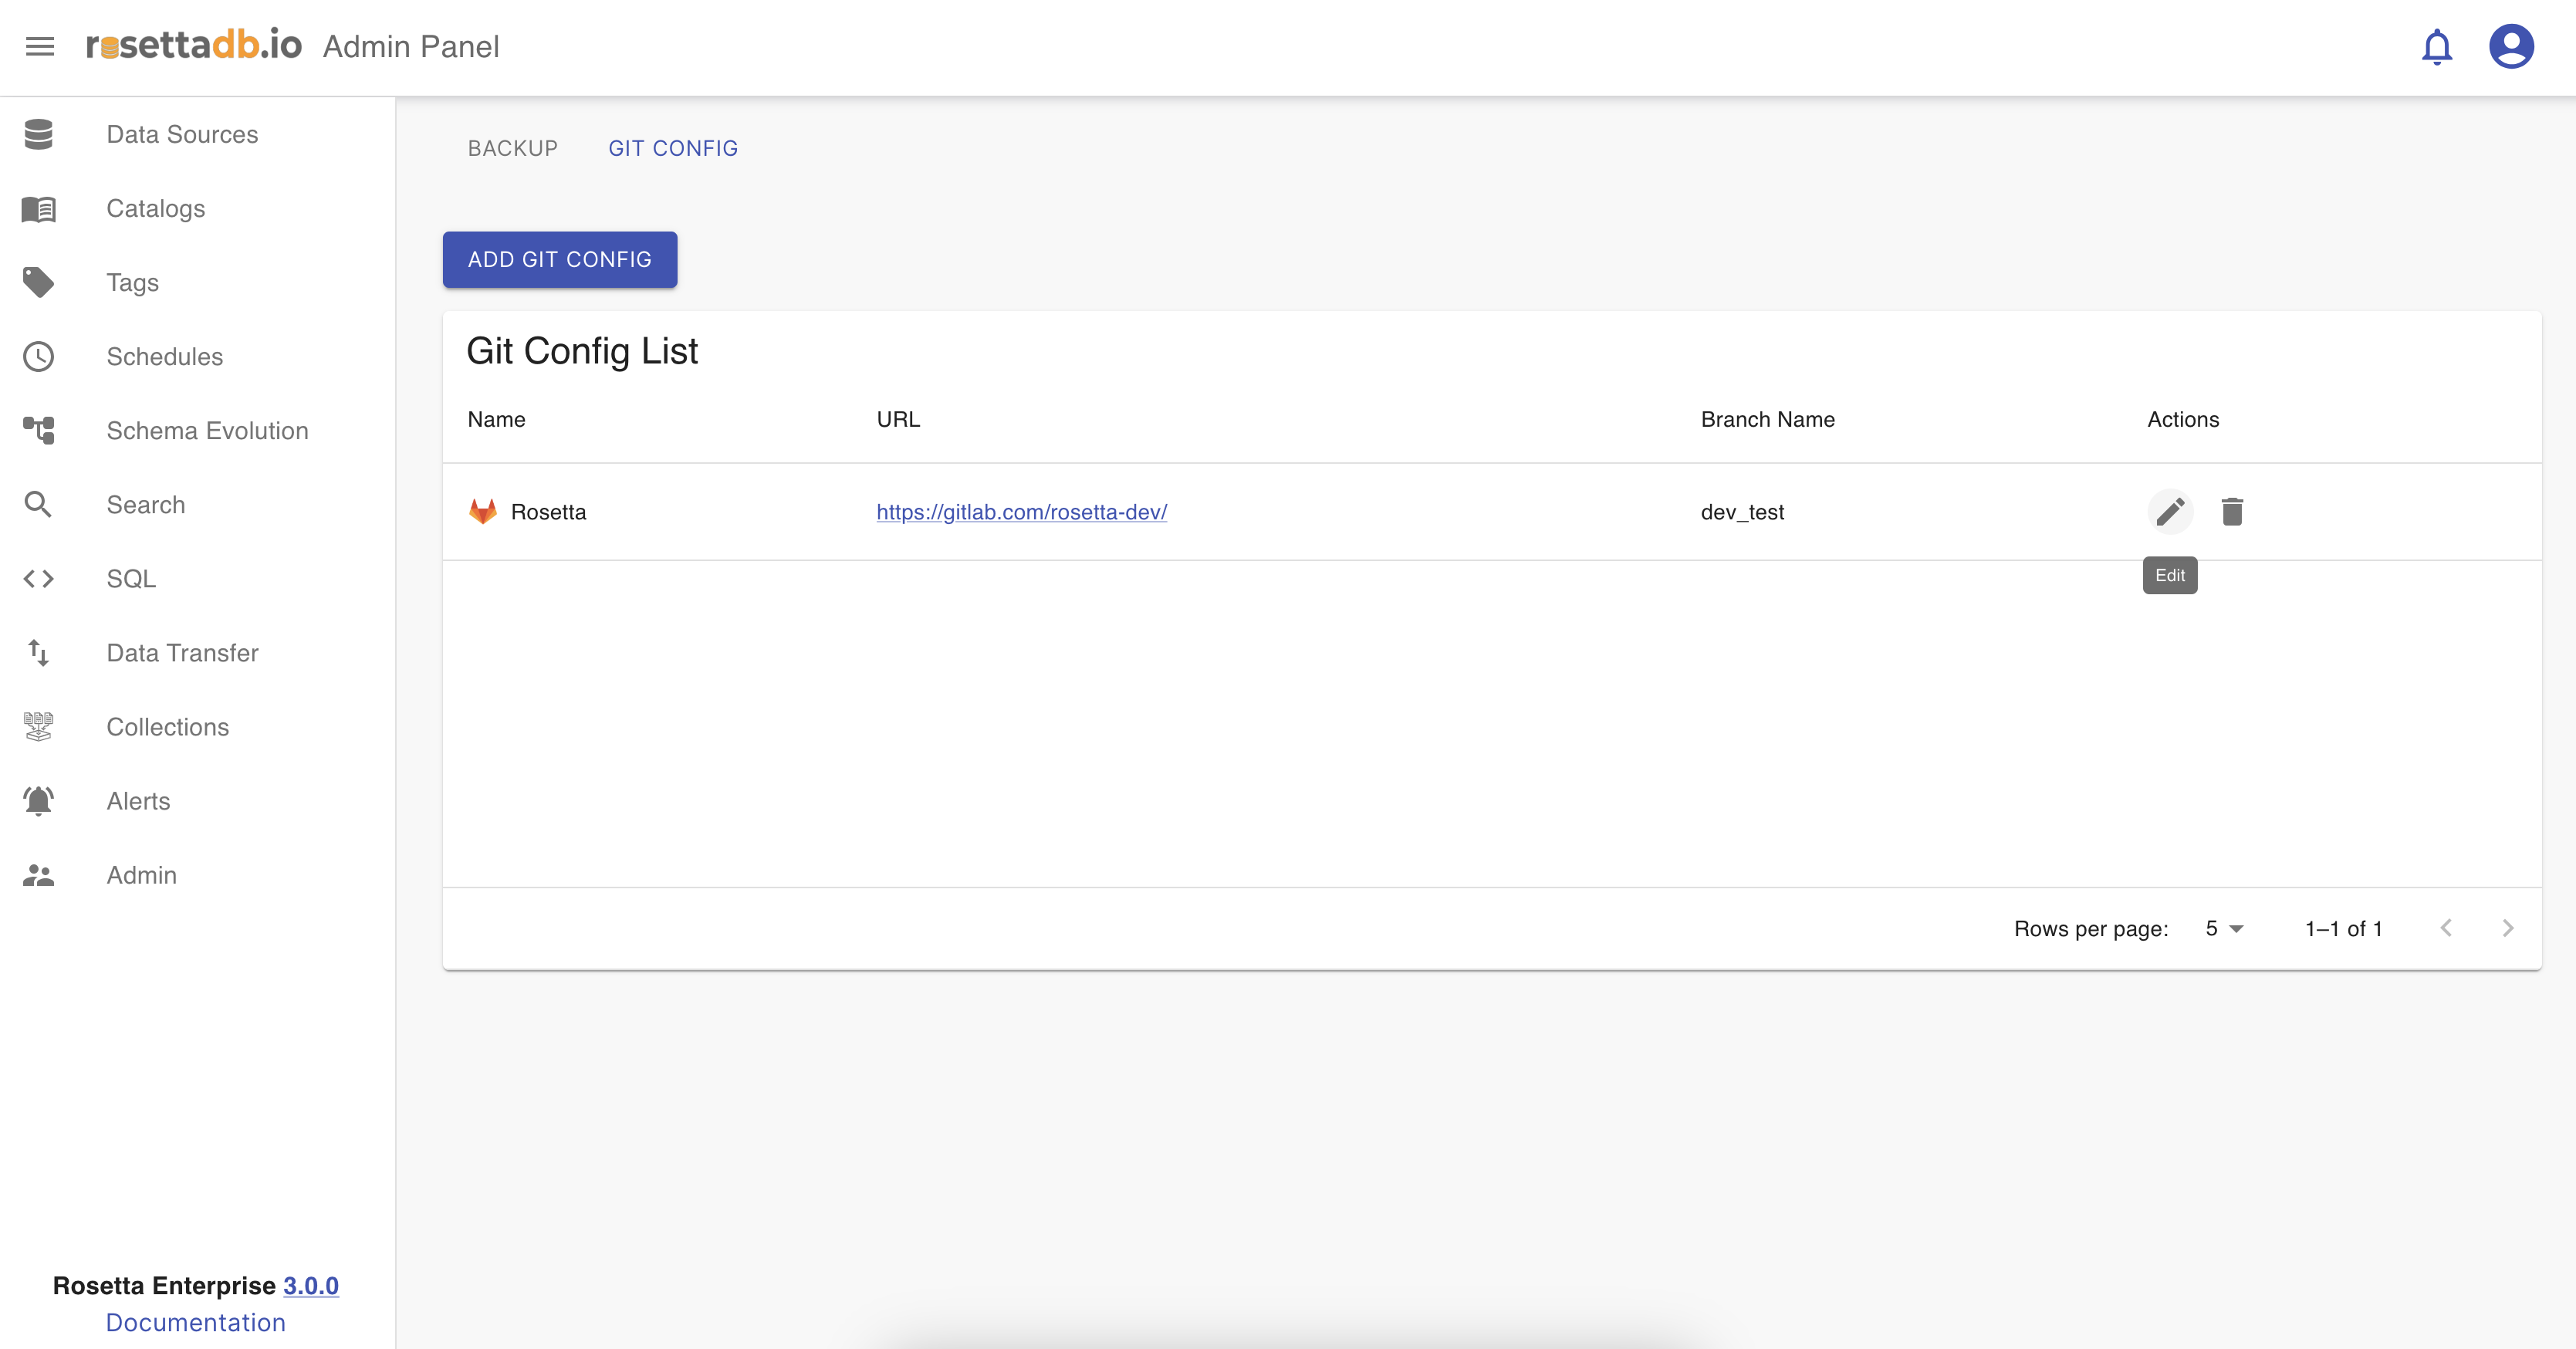The image size is (2576, 1349).
Task: Open the hamburger navigation menu
Action: click(x=40, y=46)
